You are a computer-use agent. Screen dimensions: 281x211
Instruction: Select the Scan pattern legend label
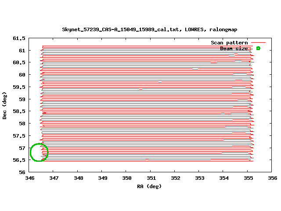pos(229,43)
